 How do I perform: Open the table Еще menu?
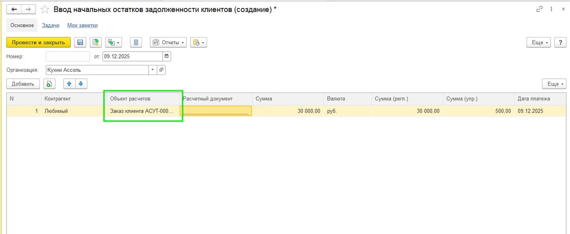pyautogui.click(x=554, y=84)
